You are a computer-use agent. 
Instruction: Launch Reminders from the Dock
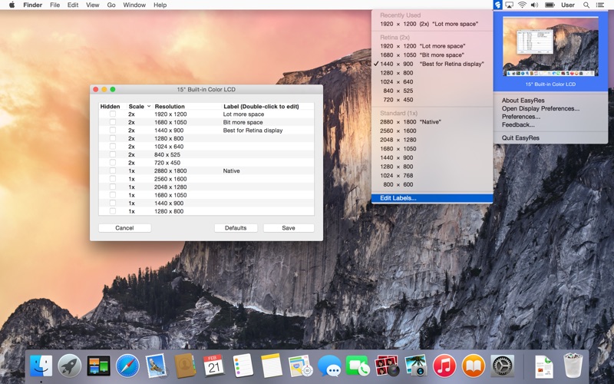(x=243, y=366)
